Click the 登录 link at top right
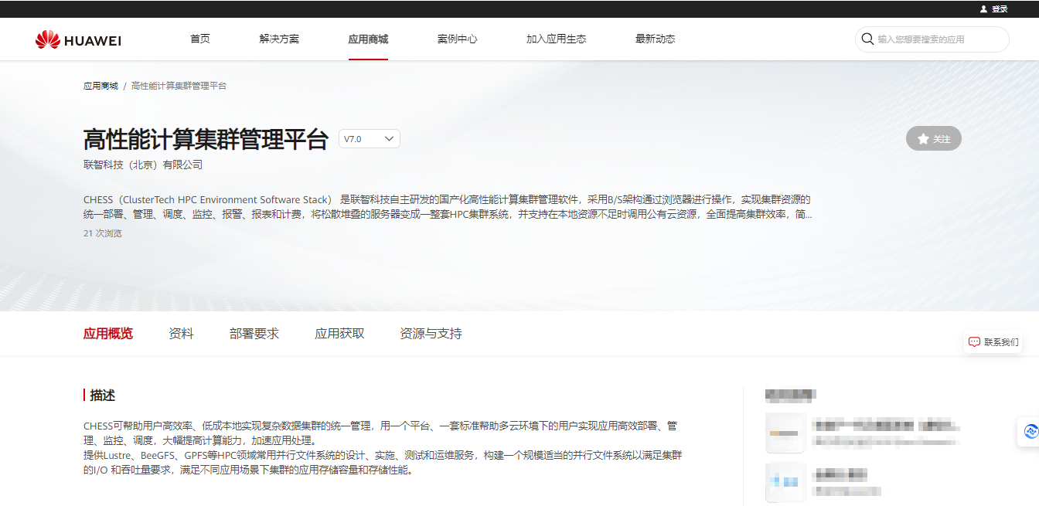Screen dimensions: 1039x506 (1000, 8)
